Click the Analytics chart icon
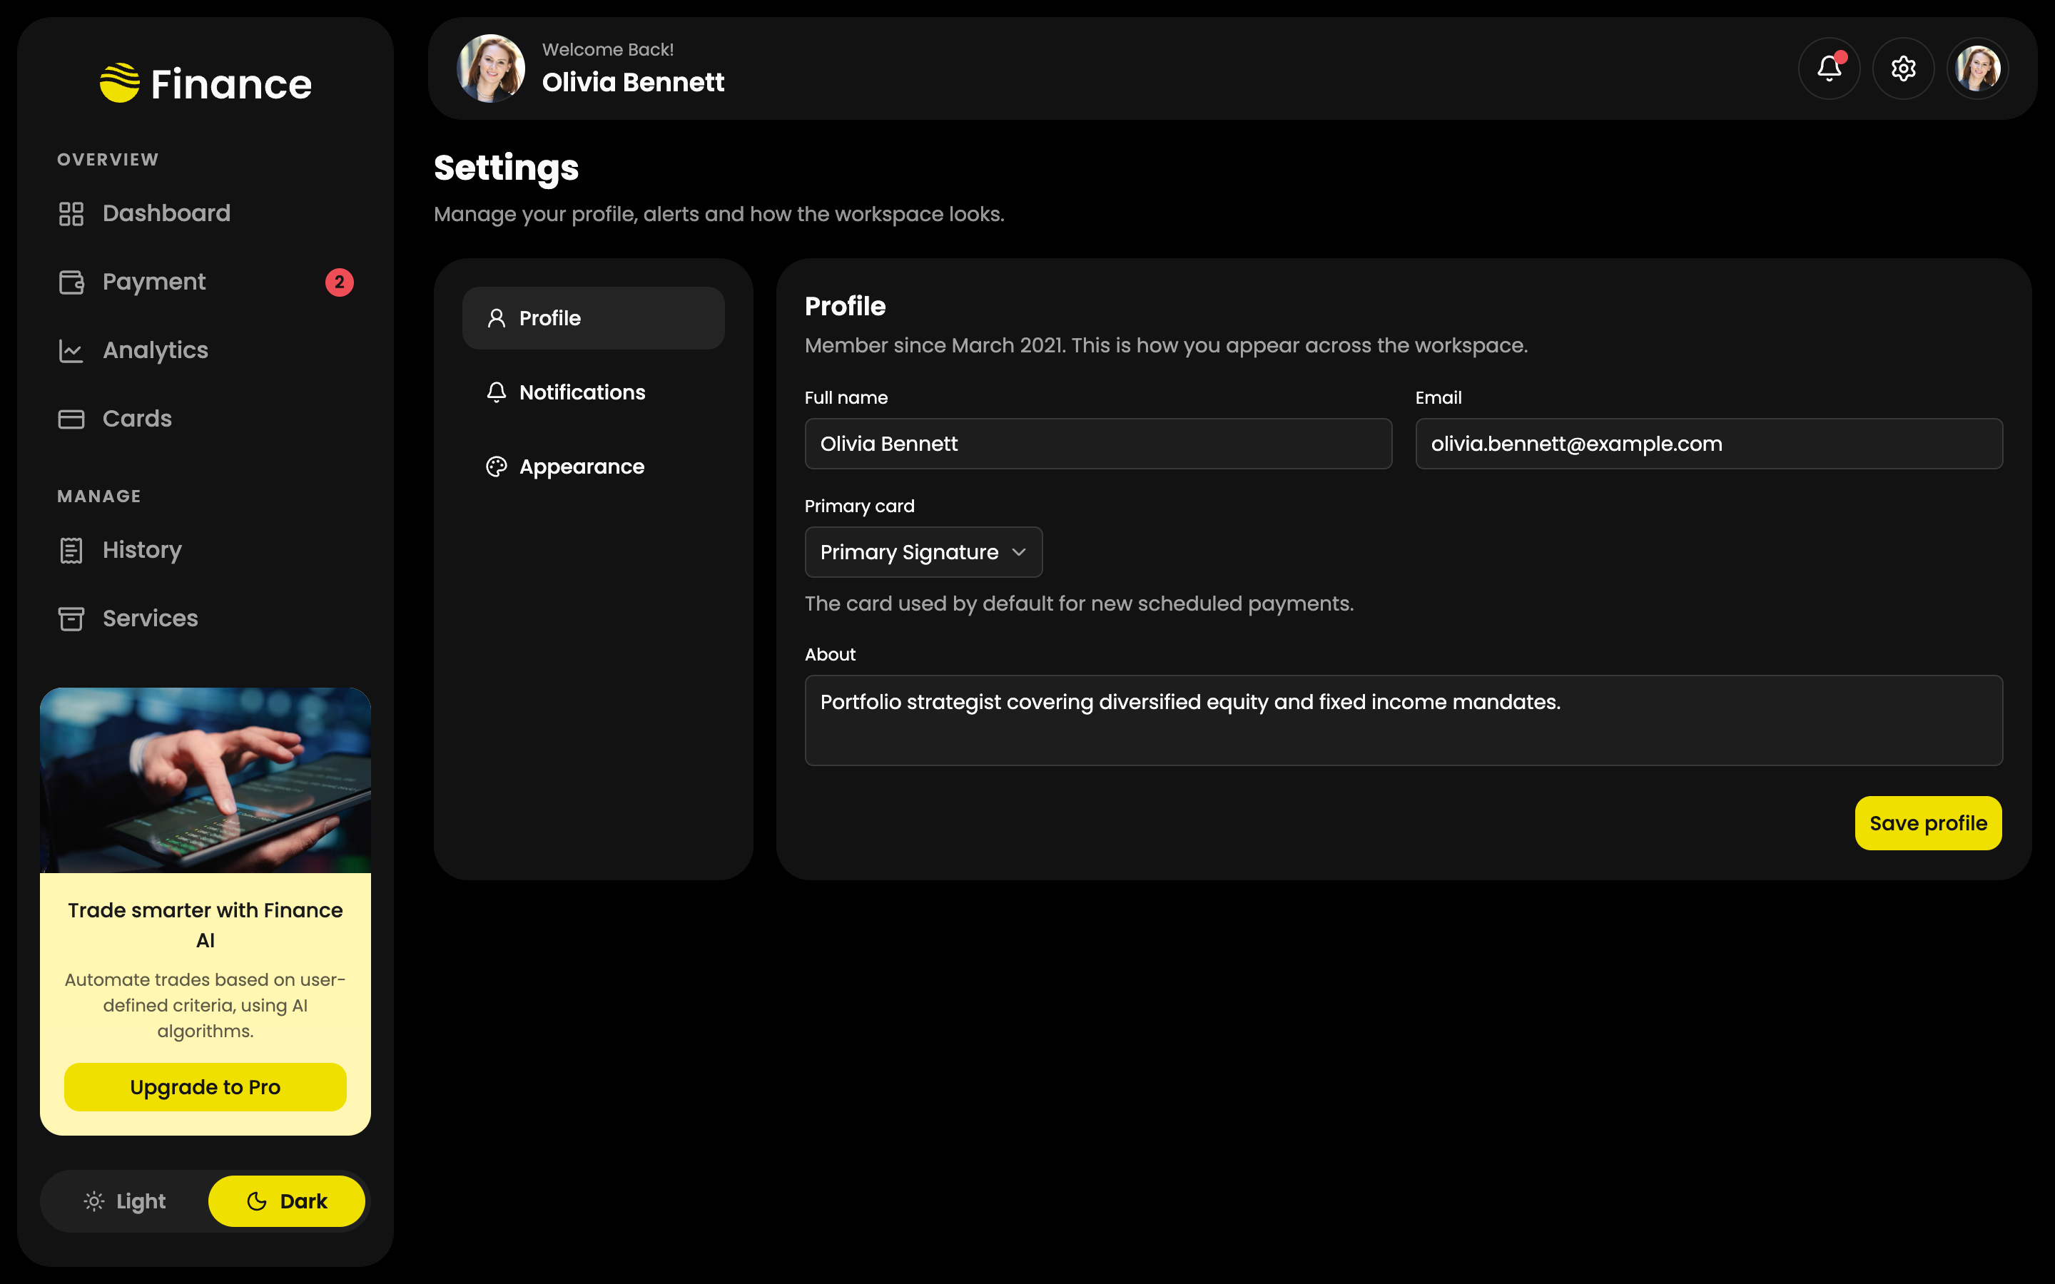This screenshot has height=1284, width=2055. coord(71,350)
